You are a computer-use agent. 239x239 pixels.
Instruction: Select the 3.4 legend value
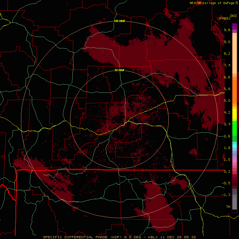[227, 124]
